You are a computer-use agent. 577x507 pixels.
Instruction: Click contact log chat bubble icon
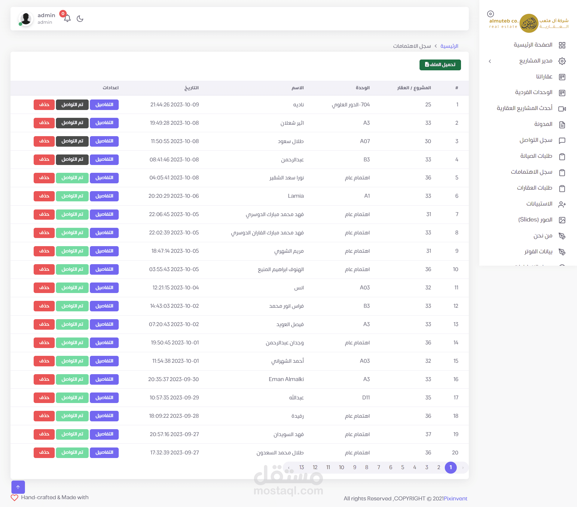pyautogui.click(x=562, y=140)
